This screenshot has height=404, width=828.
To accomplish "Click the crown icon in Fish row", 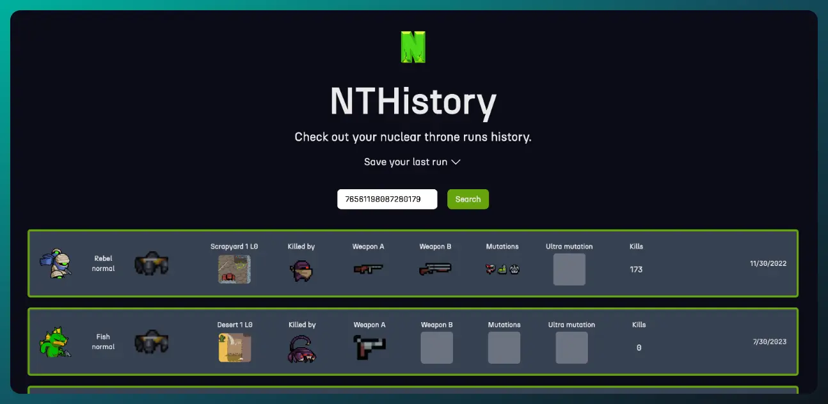I will 152,342.
